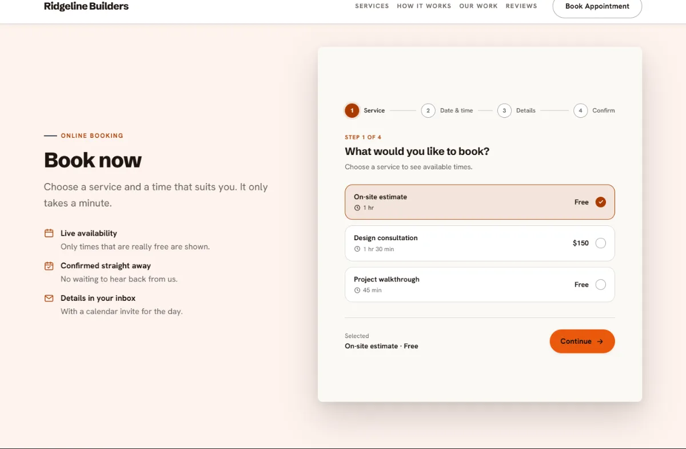Jump to step 2 Date & time
Image resolution: width=686 pixels, height=449 pixels.
coord(447,110)
